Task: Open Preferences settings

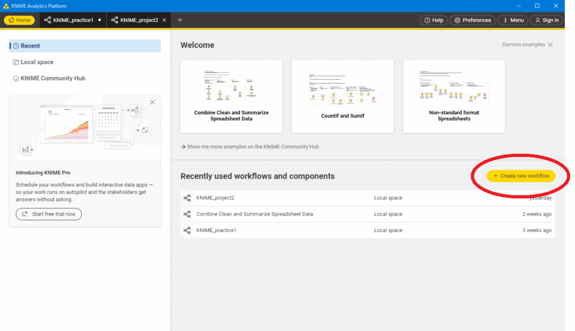Action: click(x=472, y=20)
